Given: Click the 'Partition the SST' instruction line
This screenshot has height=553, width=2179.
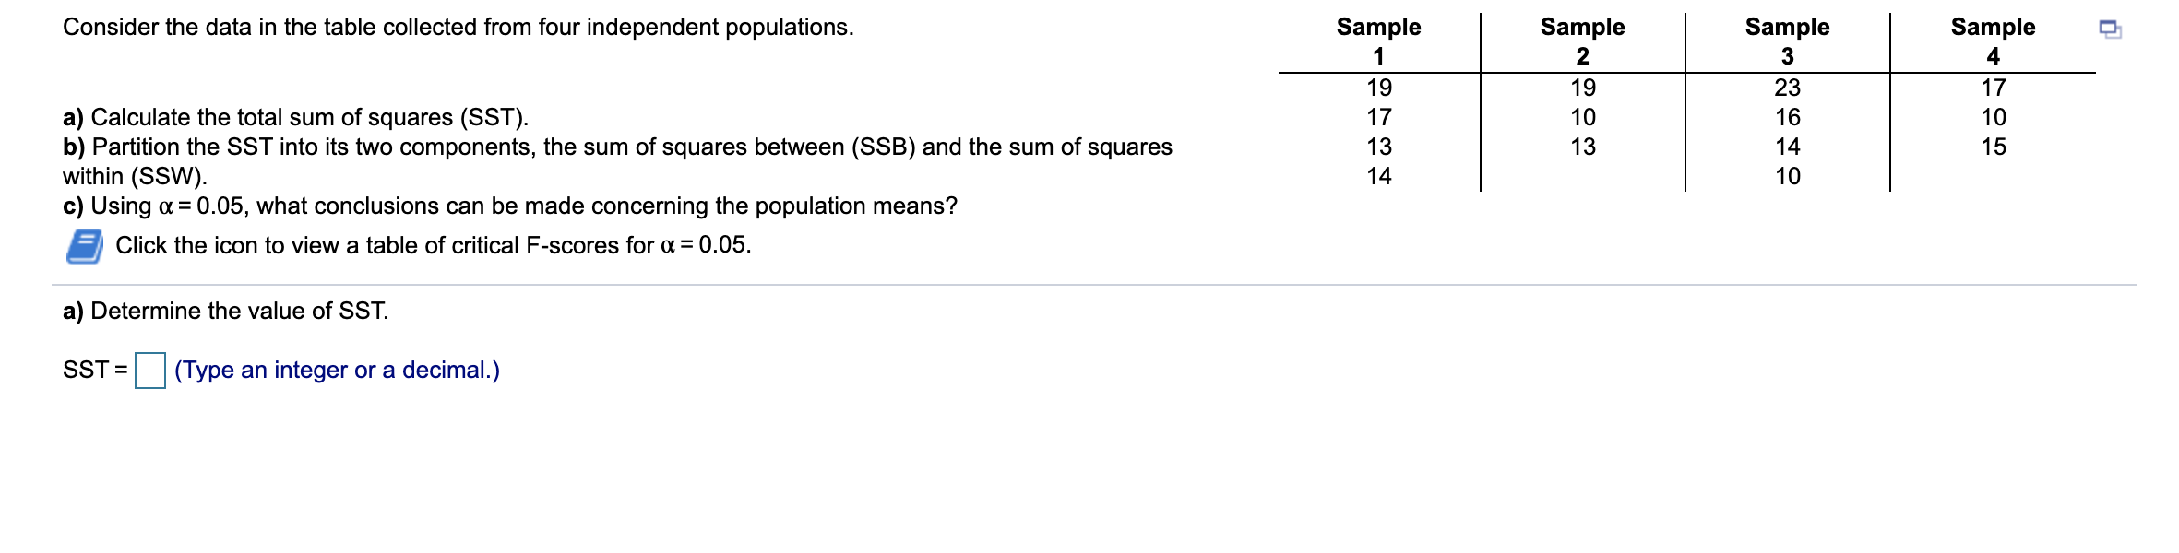Looking at the screenshot, I should click(617, 161).
